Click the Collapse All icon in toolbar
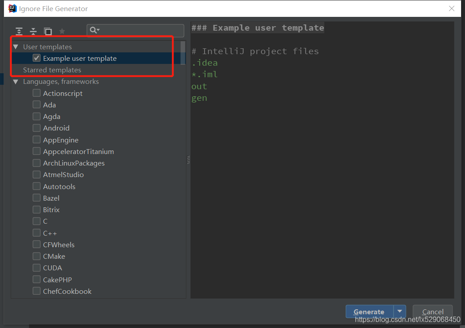 33,31
